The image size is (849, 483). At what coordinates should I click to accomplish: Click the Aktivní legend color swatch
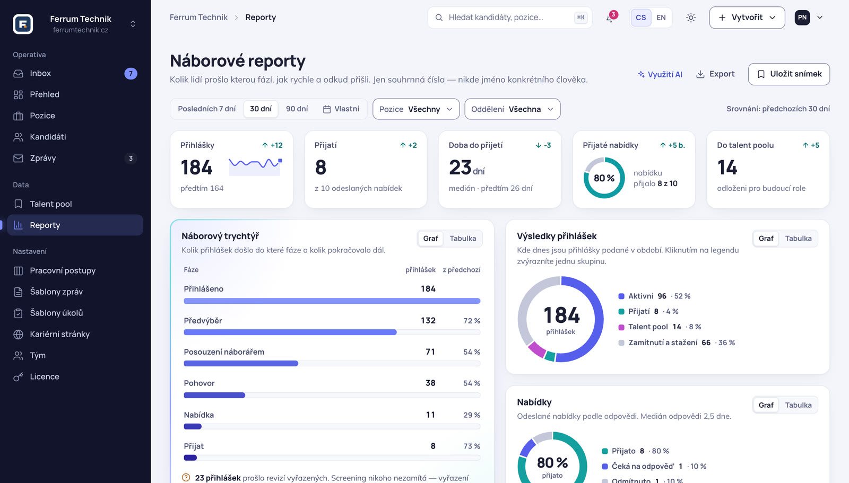(621, 296)
